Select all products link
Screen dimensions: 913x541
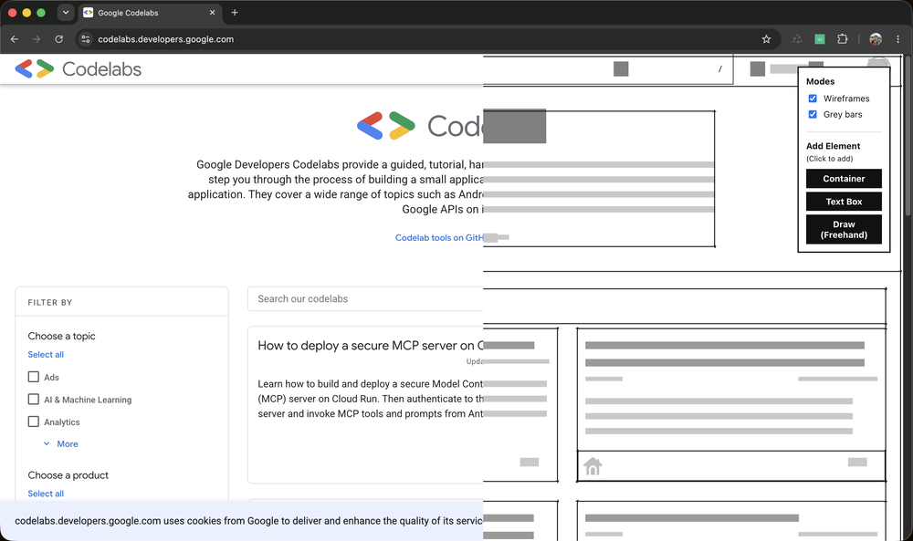(x=46, y=494)
